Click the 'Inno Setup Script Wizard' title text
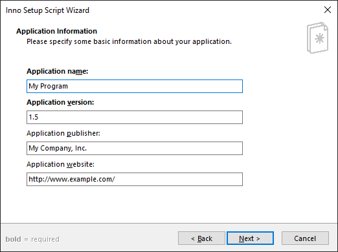This screenshot has height=252, width=338. [x=47, y=10]
